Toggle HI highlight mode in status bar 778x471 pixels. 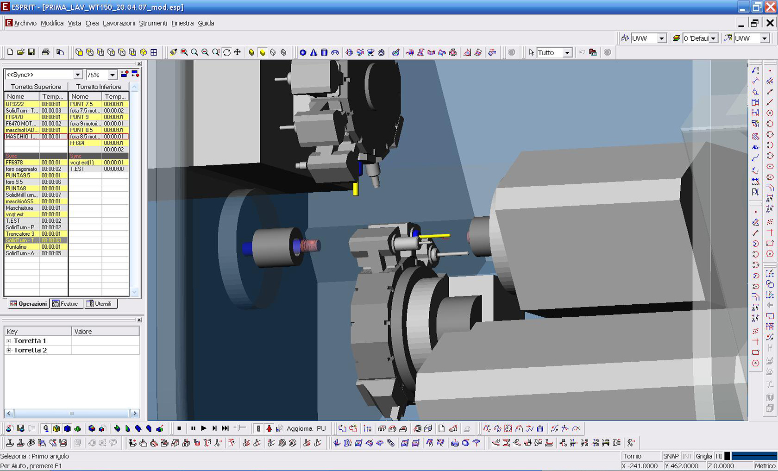coord(718,456)
